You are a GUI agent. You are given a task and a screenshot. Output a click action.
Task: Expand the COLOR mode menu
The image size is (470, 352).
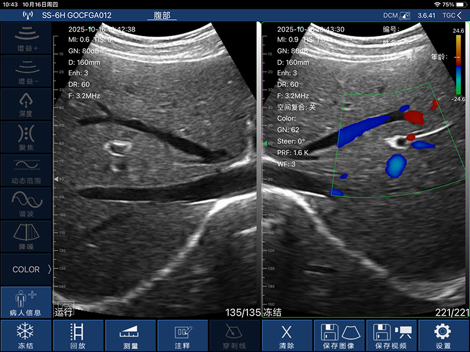(x=25, y=270)
